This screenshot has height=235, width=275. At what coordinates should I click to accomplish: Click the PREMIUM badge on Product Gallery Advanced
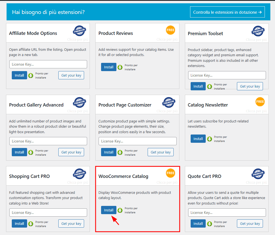pyautogui.click(x=79, y=102)
